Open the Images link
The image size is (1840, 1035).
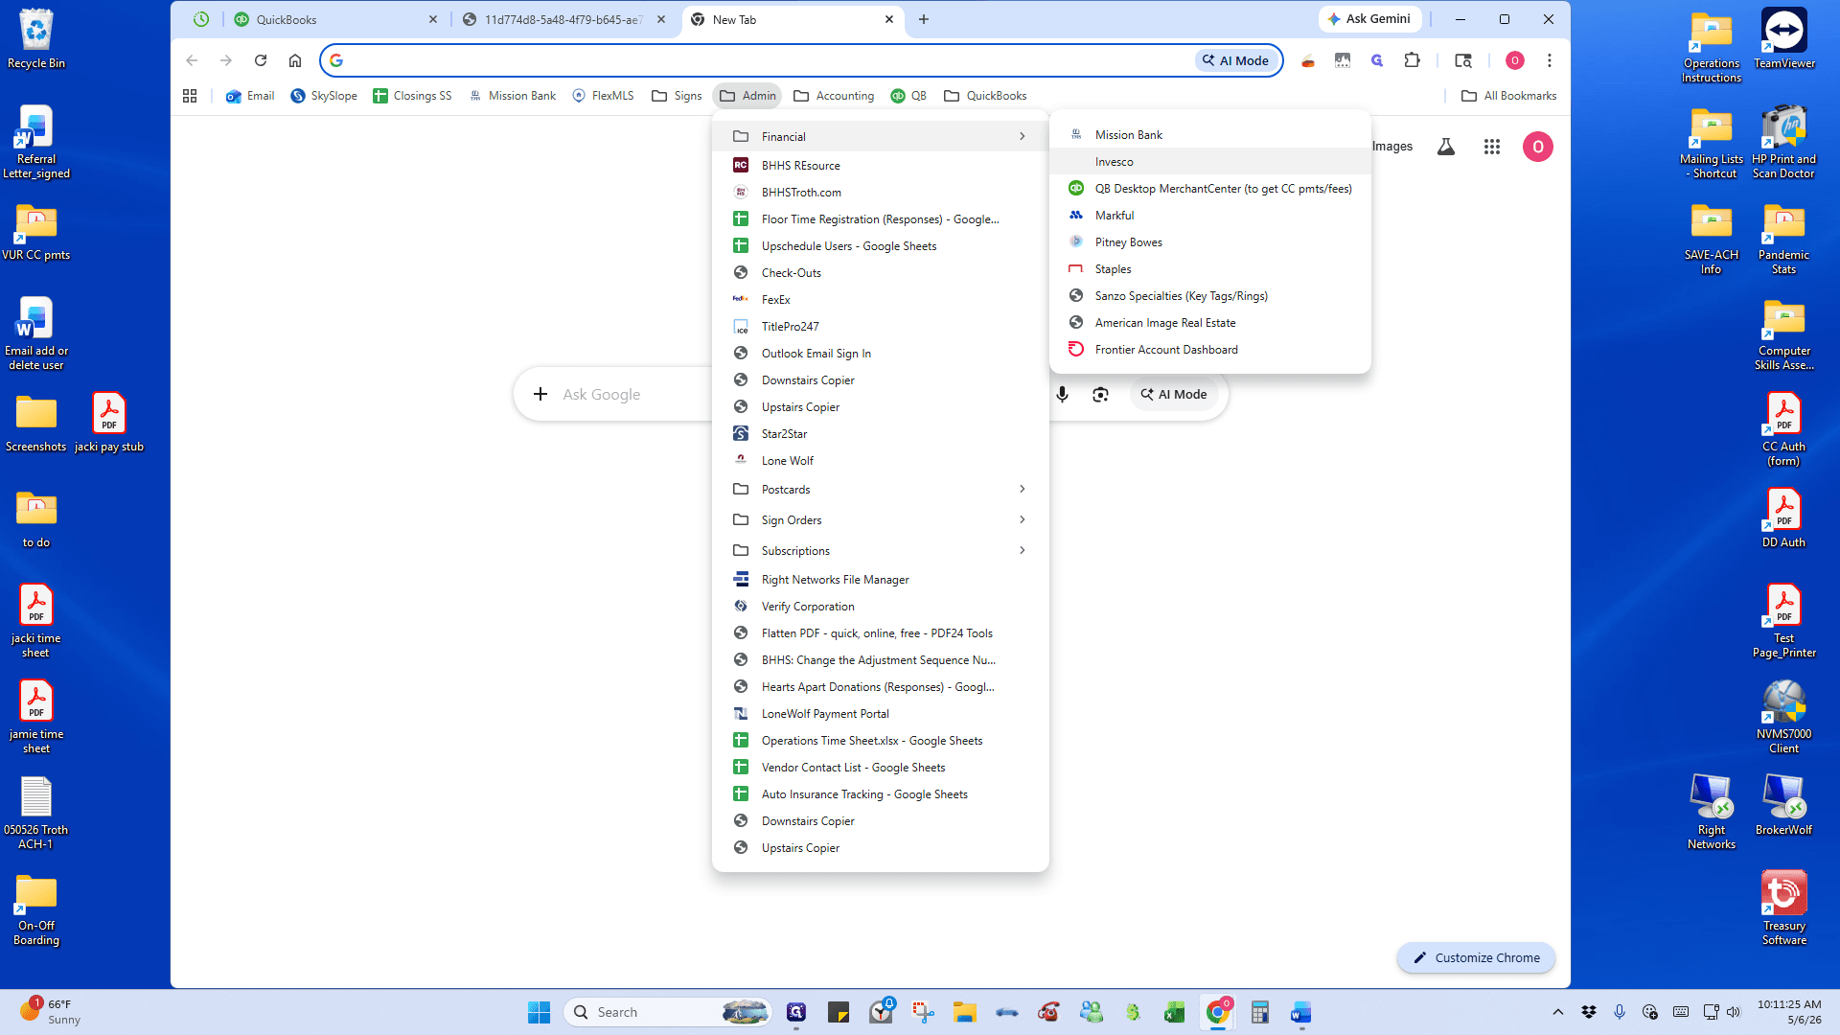click(x=1391, y=147)
